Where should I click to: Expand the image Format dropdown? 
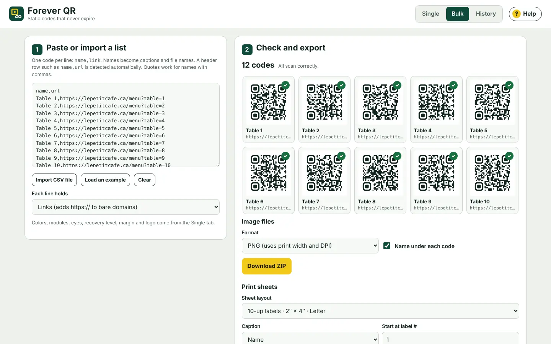[x=310, y=246]
